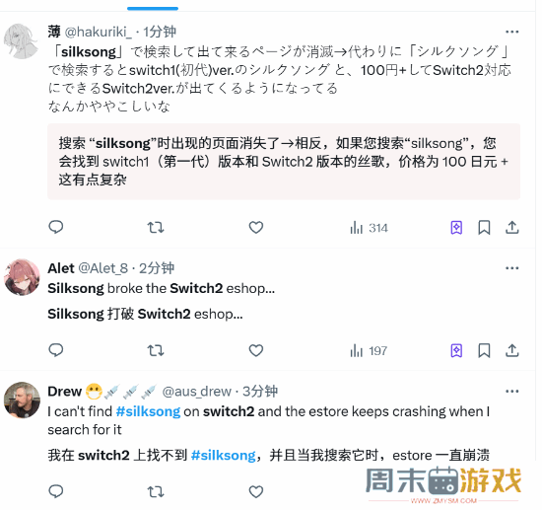Image resolution: width=542 pixels, height=510 pixels.
Task: Like Alet's tweet about Switch2 eshop
Action: point(256,350)
